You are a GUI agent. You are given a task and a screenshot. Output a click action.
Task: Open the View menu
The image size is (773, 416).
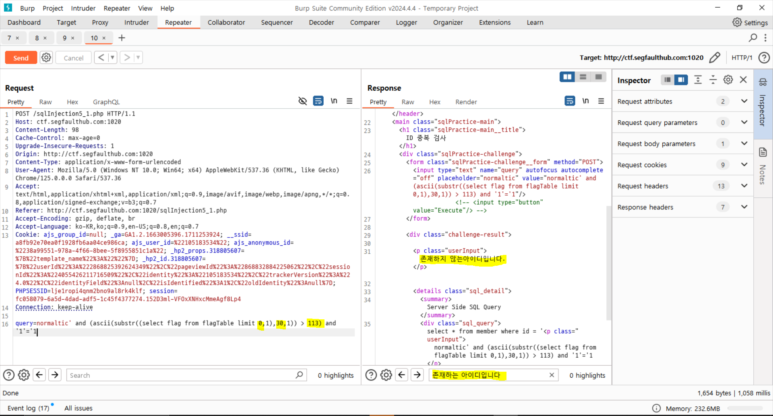(x=145, y=8)
